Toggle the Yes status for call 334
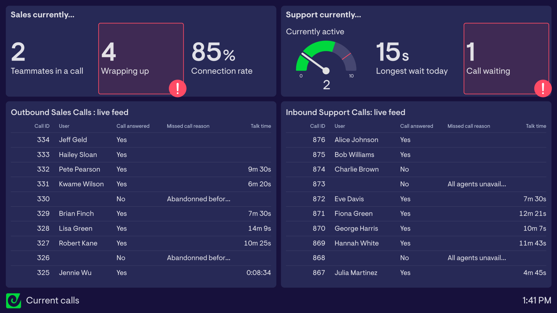The image size is (557, 313). tap(122, 140)
